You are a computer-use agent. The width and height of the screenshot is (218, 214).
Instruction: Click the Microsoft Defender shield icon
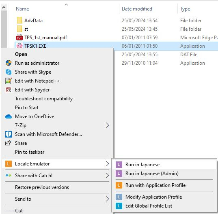(x=9, y=134)
